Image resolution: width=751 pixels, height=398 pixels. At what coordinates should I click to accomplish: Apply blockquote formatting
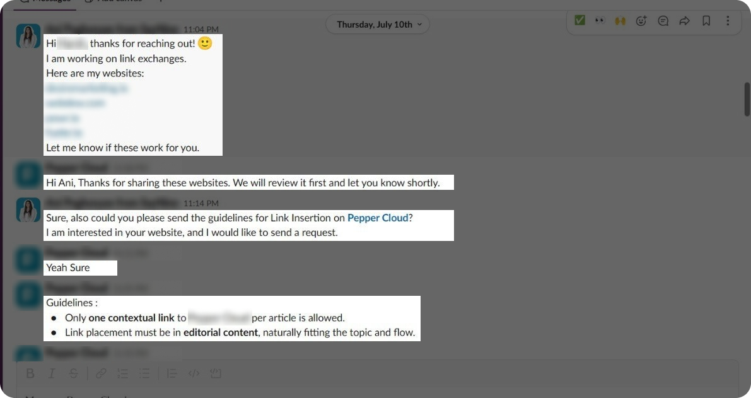click(x=172, y=373)
